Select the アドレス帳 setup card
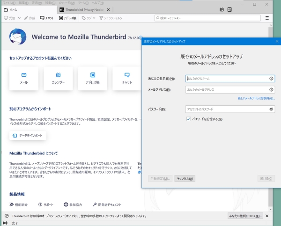The height and width of the screenshot is (226, 281). [93, 79]
